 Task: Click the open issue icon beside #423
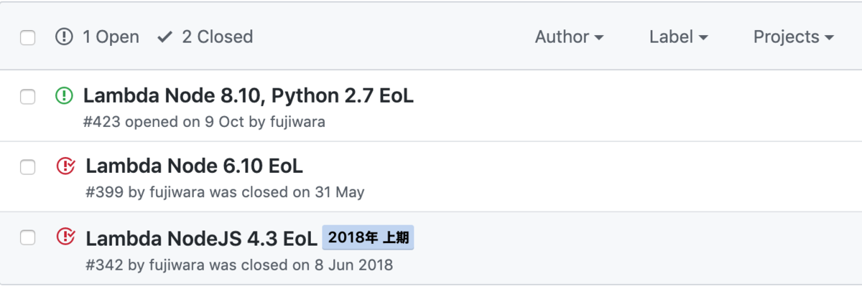tap(64, 95)
